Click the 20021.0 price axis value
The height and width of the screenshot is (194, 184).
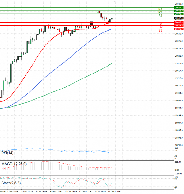tap(179, 56)
